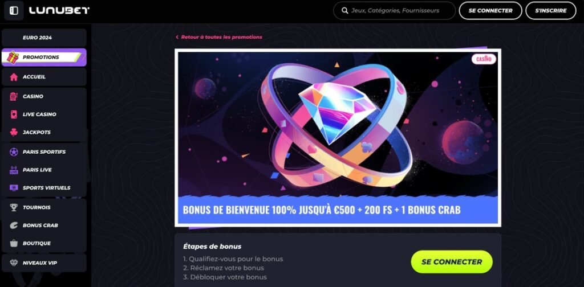Click the Niveaux VIP diamond icon

(x=14, y=263)
